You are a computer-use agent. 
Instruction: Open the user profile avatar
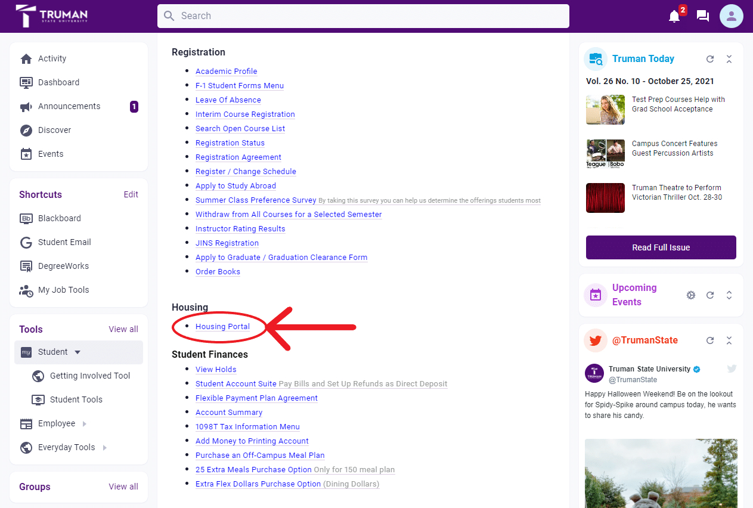pos(732,16)
